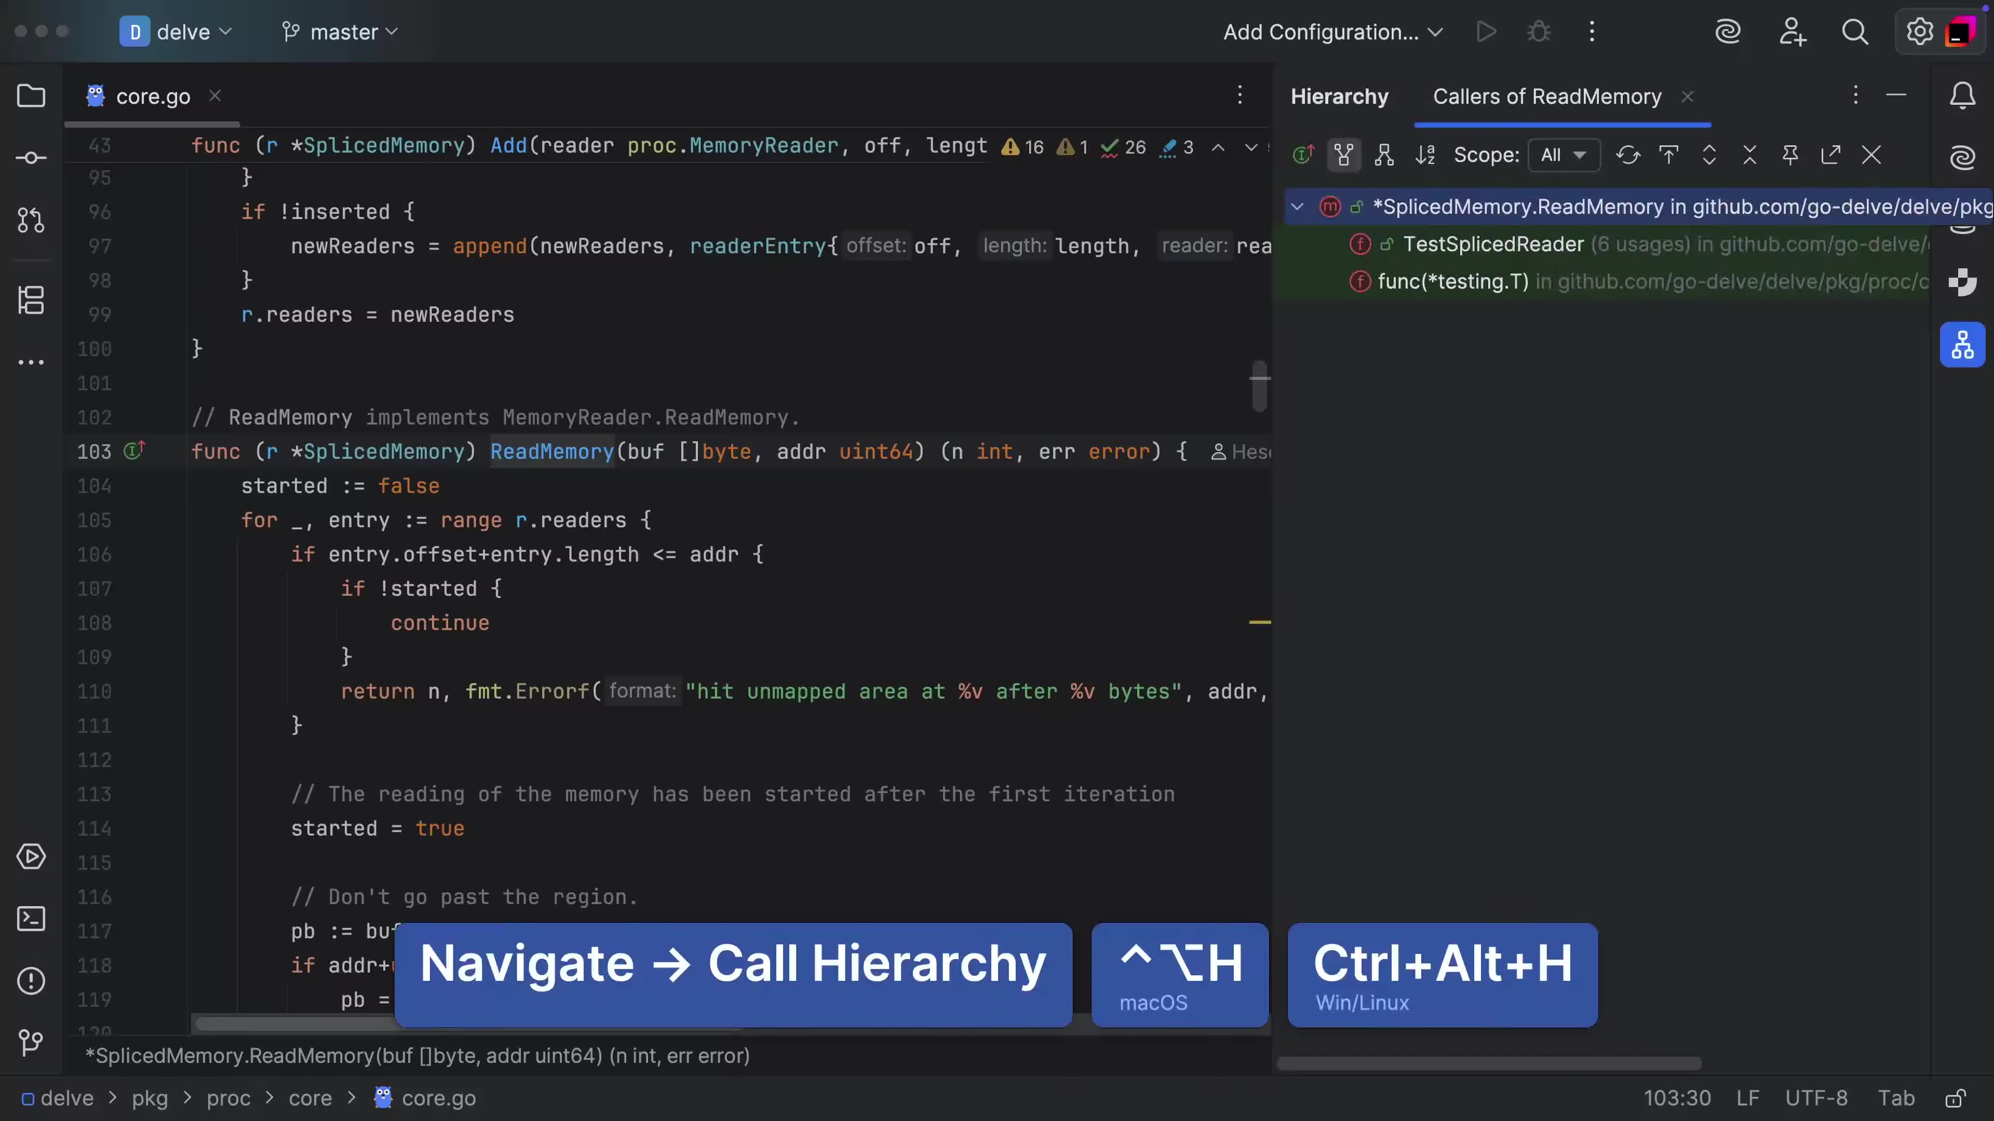Open the Commit tool window

(x=31, y=157)
